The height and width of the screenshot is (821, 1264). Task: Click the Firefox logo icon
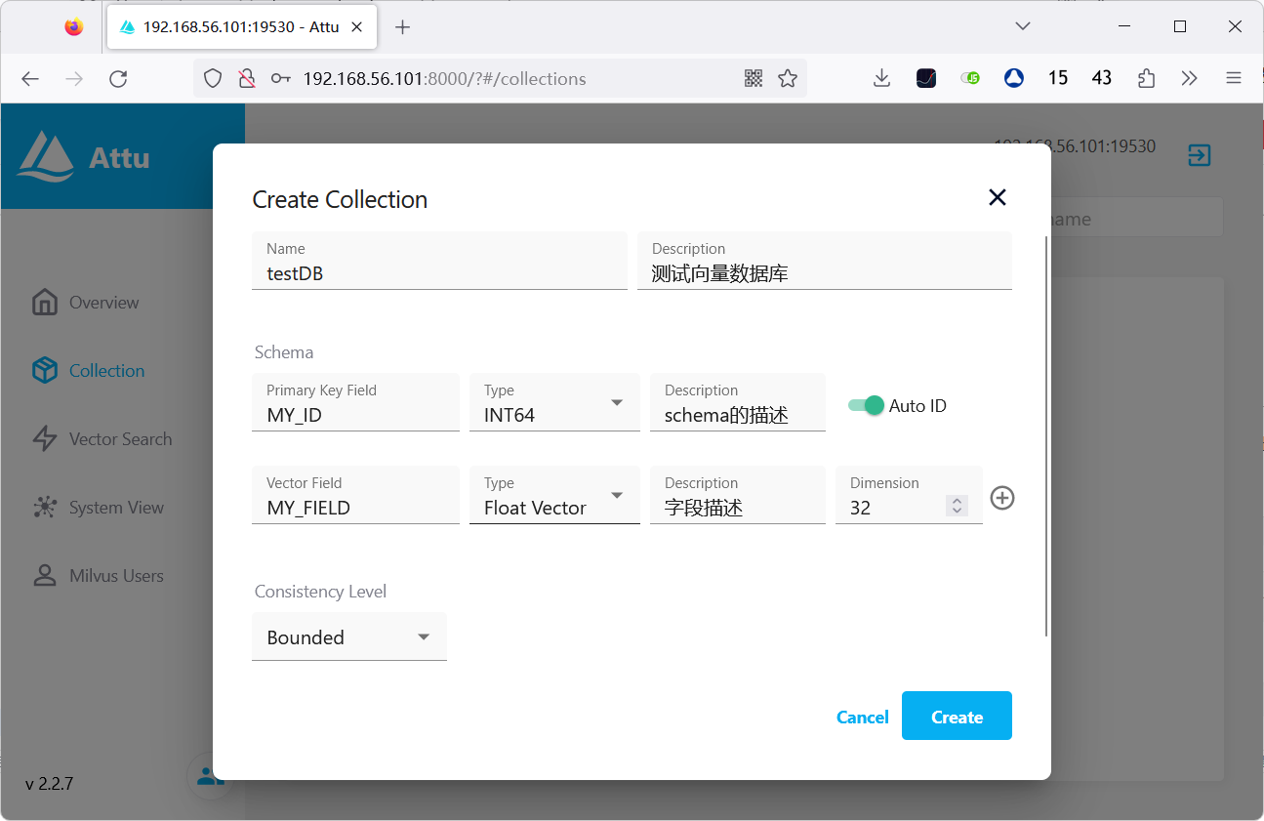click(x=74, y=27)
